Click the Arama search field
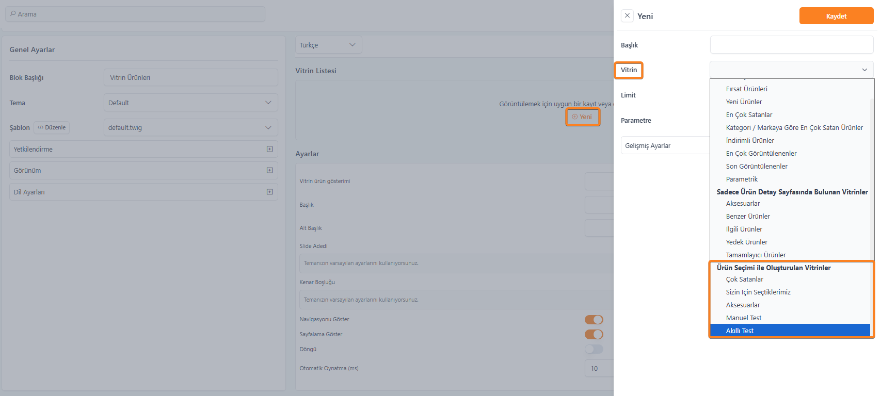The image size is (881, 396). 135,14
